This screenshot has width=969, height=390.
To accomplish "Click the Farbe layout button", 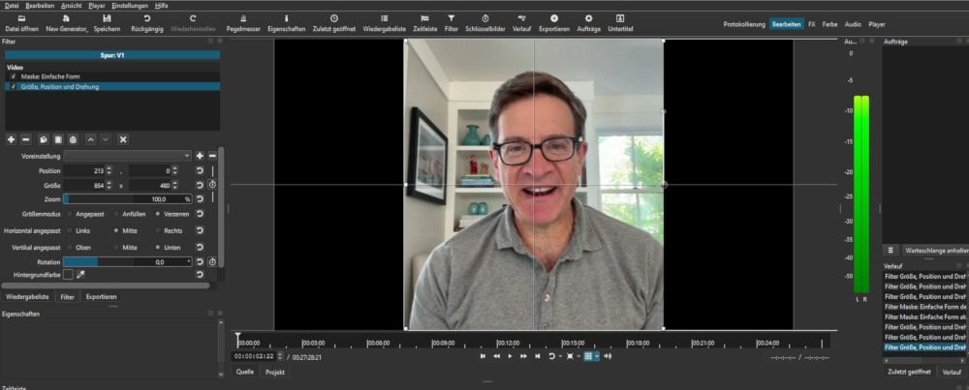I will (829, 23).
